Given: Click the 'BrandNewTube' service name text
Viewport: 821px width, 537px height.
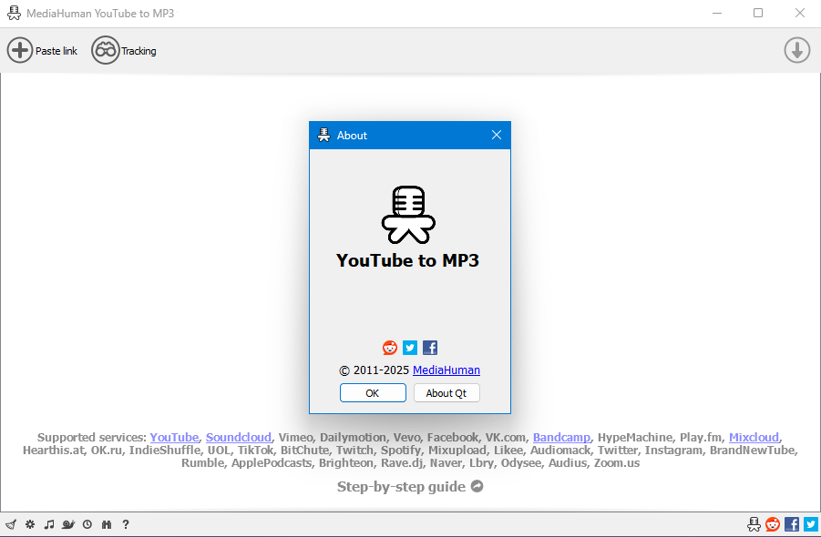Looking at the screenshot, I should 753,451.
